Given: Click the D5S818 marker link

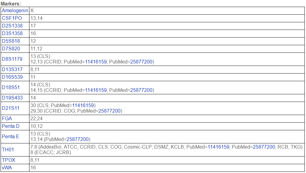Looking at the screenshot, I should click(11, 41).
